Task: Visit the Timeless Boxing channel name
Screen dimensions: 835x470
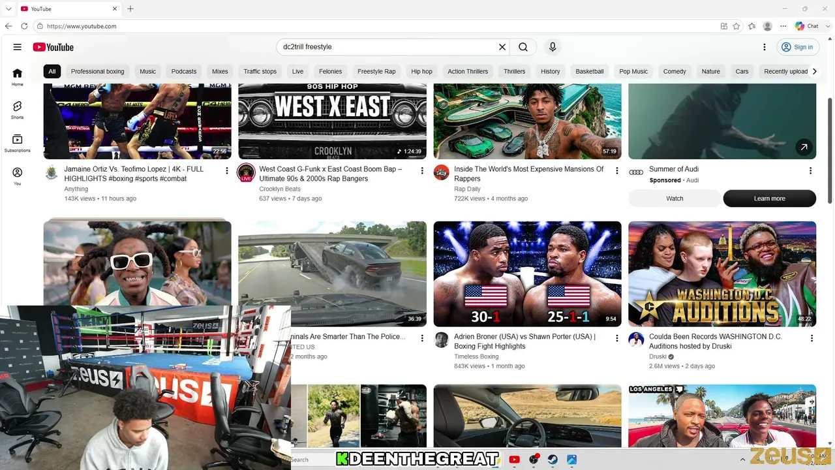Action: (476, 357)
